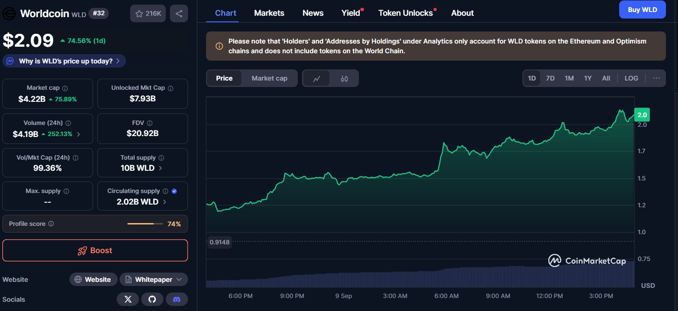Image resolution: width=678 pixels, height=311 pixels.
Task: Open the Markets tab
Action: point(269,13)
